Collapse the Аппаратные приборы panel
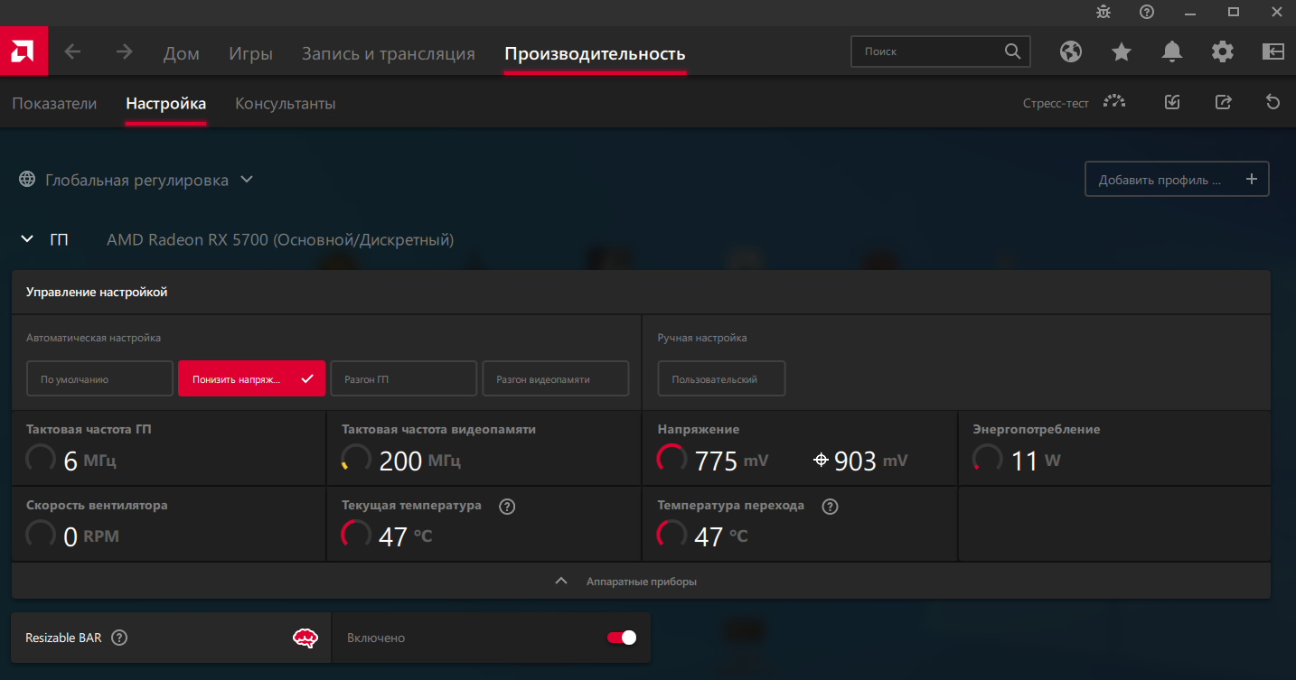The width and height of the screenshot is (1296, 680). tap(641, 582)
